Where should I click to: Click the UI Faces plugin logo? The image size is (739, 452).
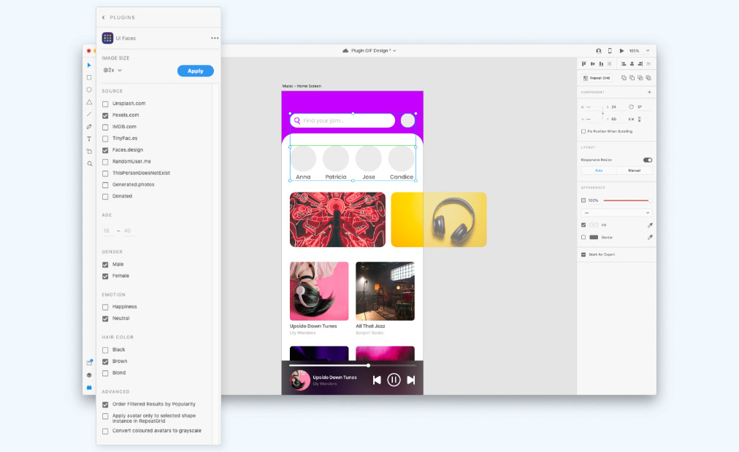pos(107,38)
